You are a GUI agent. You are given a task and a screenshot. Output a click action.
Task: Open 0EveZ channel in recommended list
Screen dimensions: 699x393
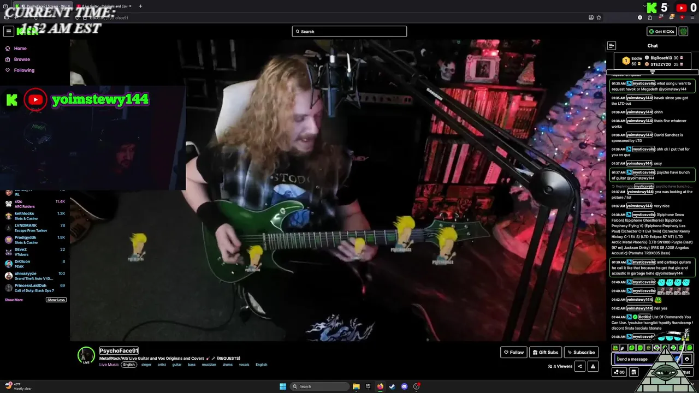click(34, 252)
